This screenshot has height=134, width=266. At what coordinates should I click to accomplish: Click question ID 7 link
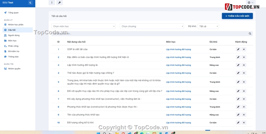59,99
